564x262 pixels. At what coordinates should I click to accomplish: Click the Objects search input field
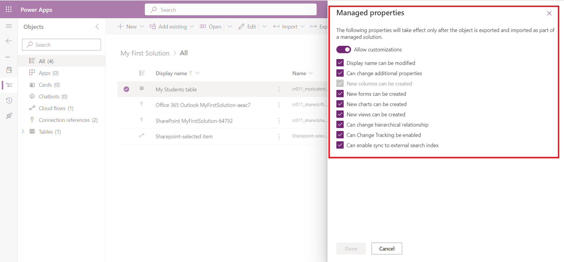(62, 45)
